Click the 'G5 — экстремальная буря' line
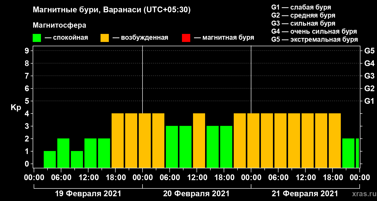The width and height of the screenshot is (377, 201). [315, 40]
